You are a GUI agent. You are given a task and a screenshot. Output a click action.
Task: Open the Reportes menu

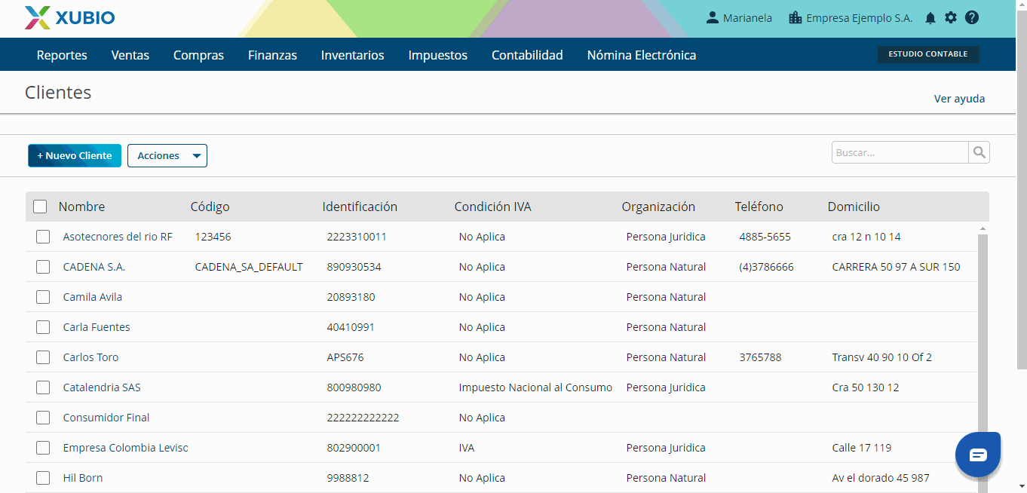tap(62, 55)
